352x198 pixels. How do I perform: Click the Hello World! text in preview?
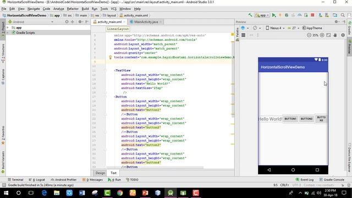point(270,119)
